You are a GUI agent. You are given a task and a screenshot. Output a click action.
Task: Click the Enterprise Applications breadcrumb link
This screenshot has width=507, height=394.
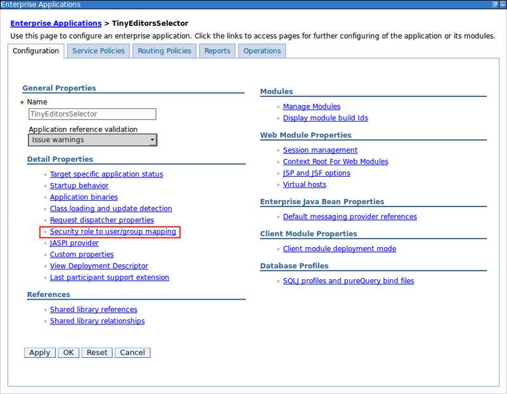coord(55,23)
